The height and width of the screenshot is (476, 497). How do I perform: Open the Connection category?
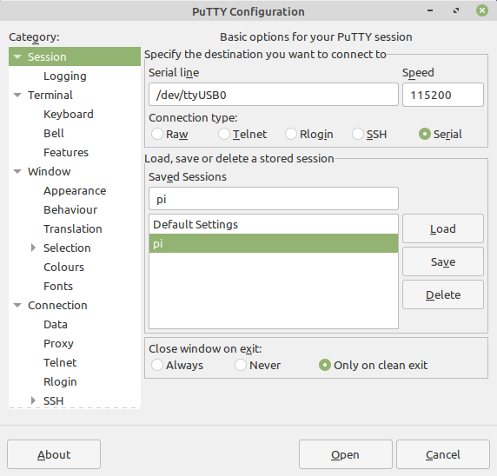click(57, 306)
